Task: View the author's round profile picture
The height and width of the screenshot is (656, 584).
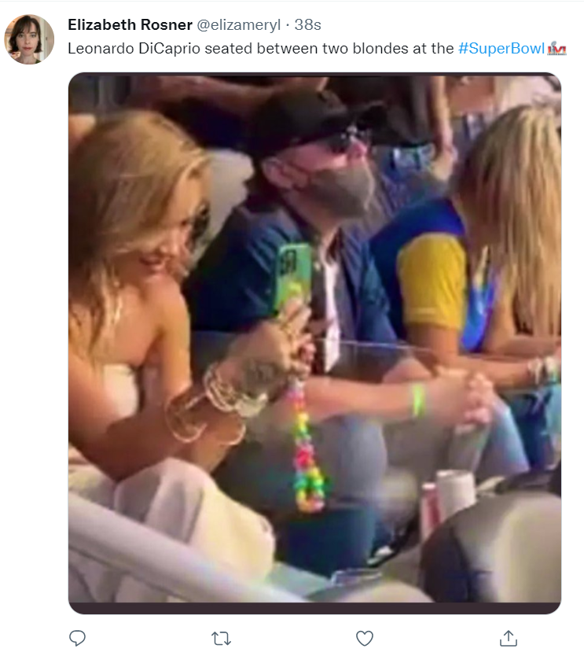Action: 29,39
